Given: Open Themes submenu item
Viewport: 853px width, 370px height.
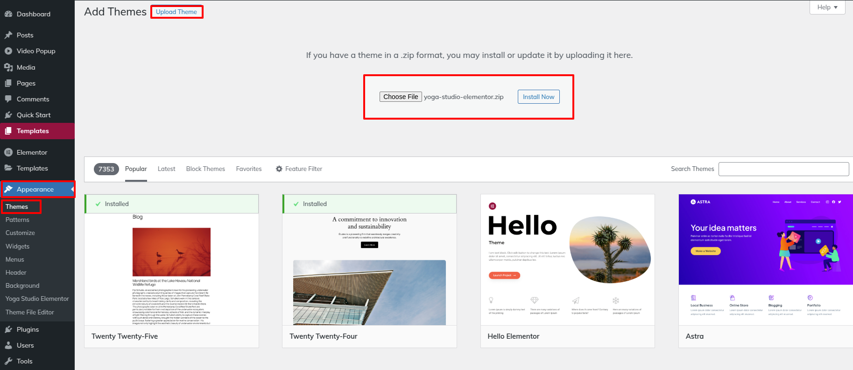Looking at the screenshot, I should click(x=17, y=206).
